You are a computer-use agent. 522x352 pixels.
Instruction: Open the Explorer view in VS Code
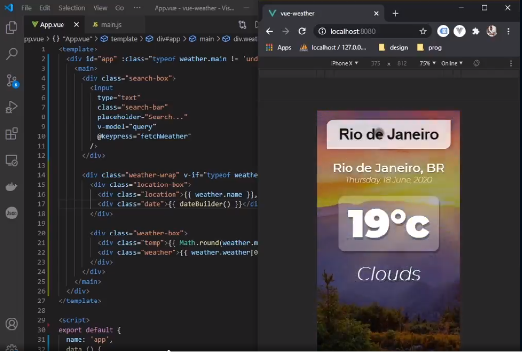coord(12,27)
